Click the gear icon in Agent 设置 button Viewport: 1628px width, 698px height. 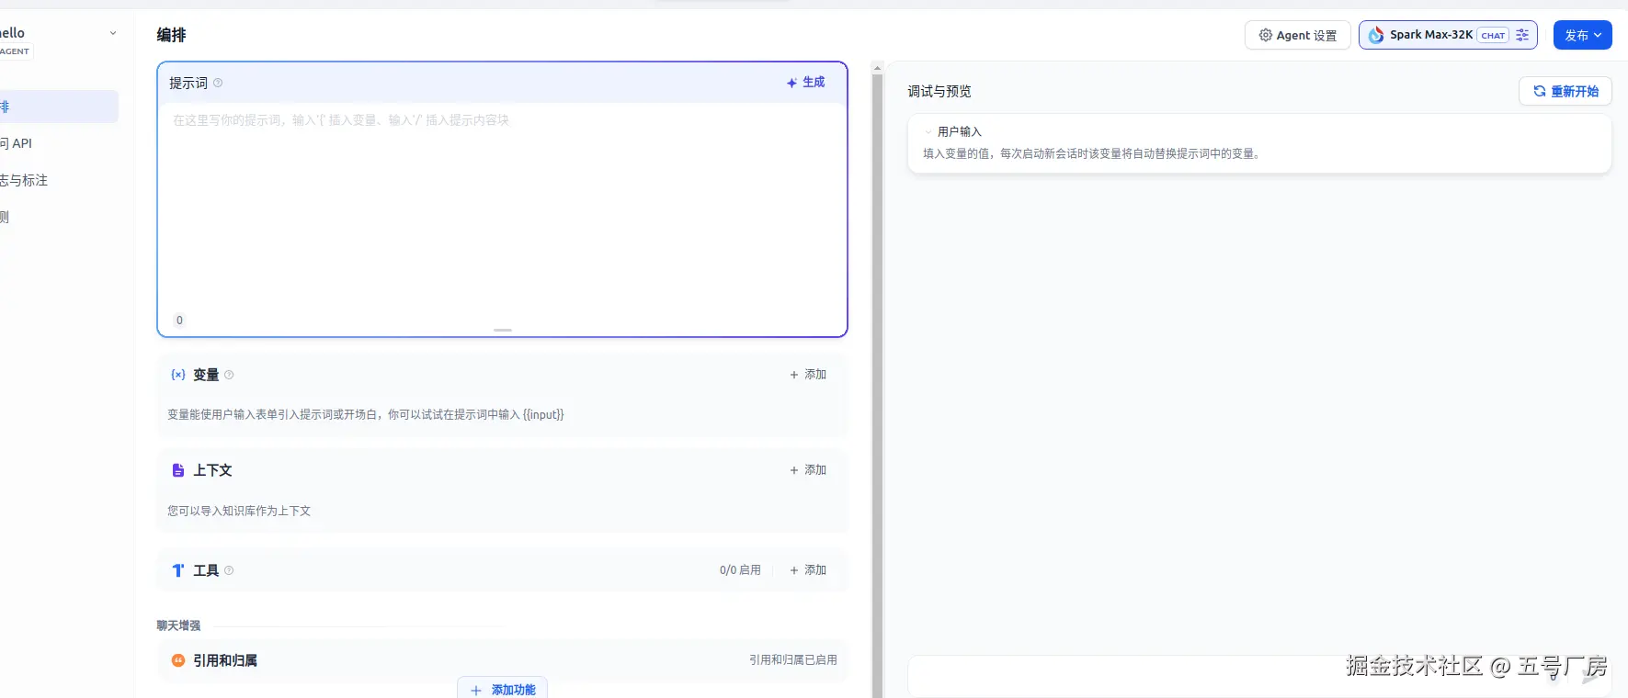click(x=1266, y=35)
